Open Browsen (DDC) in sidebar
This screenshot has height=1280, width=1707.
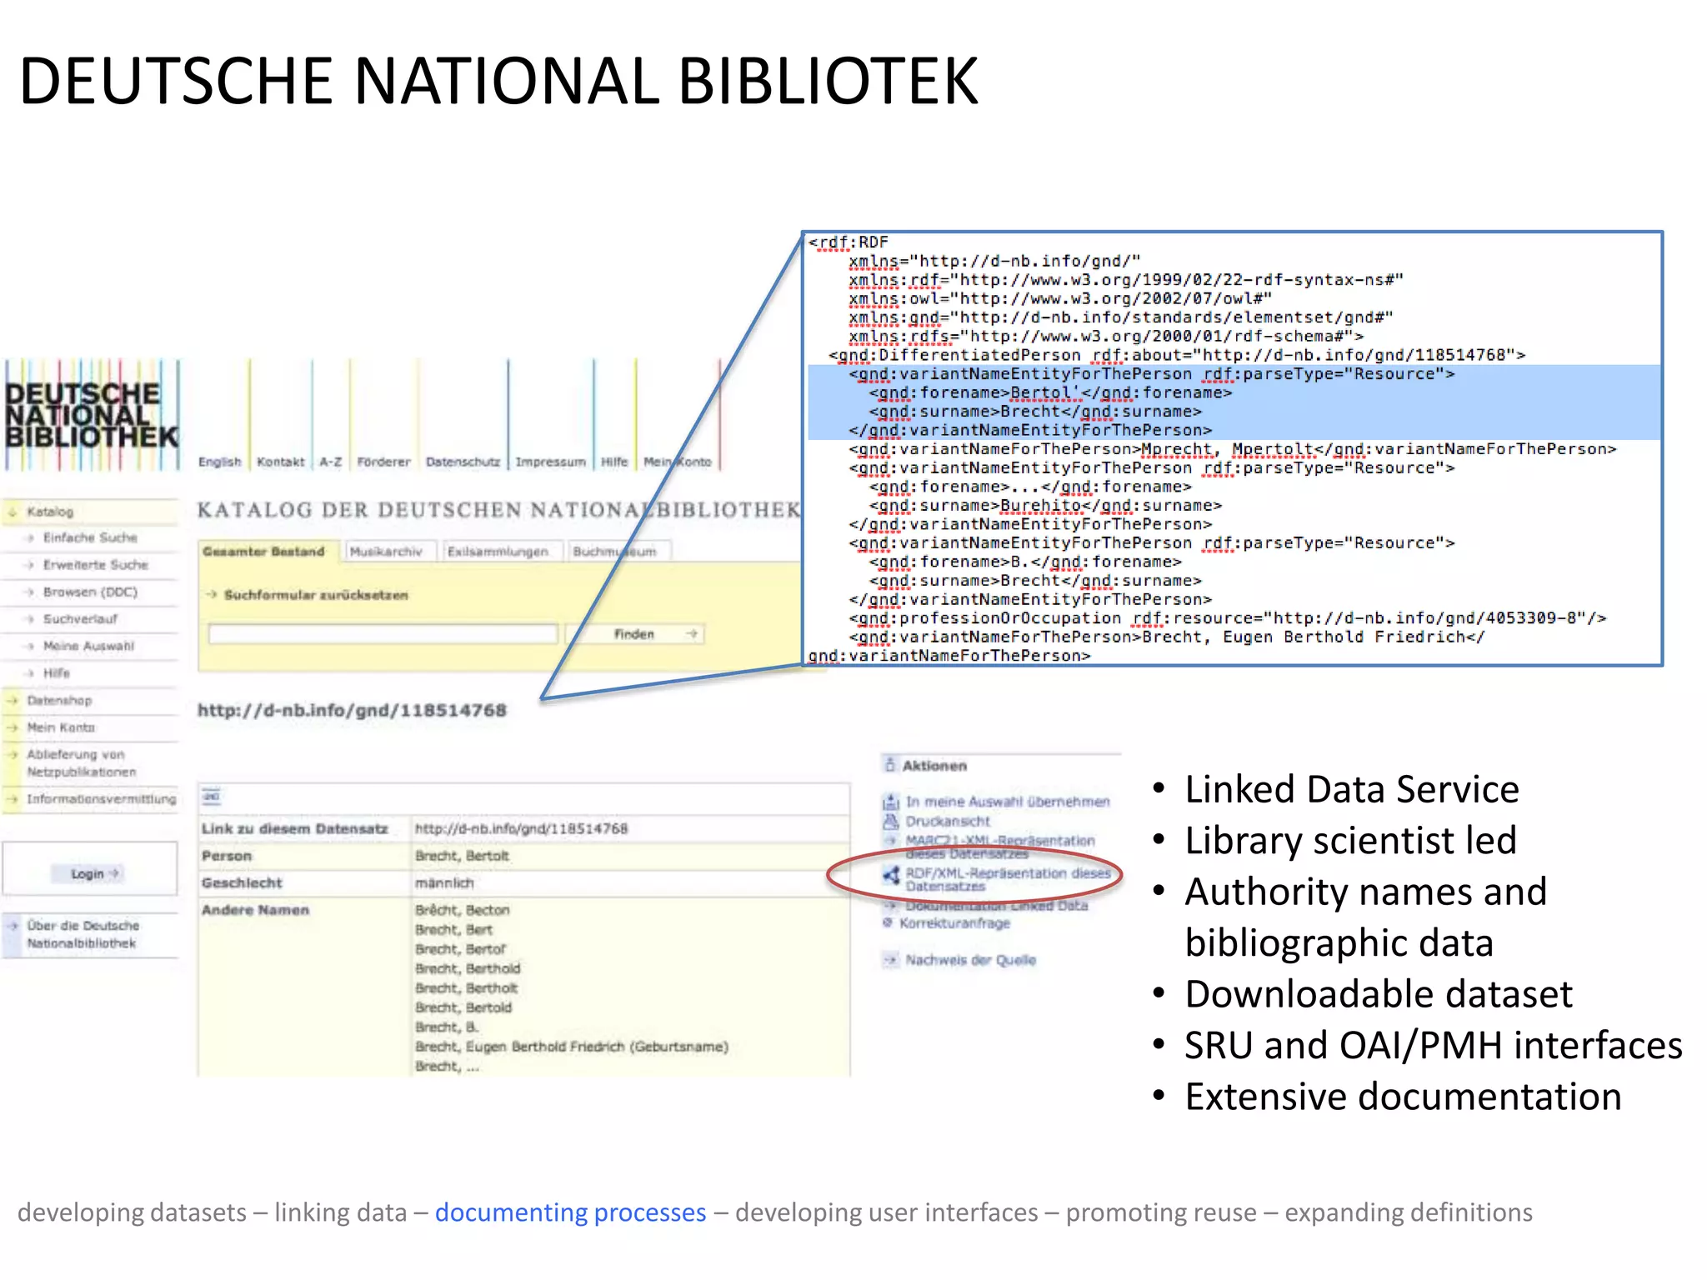[90, 592]
